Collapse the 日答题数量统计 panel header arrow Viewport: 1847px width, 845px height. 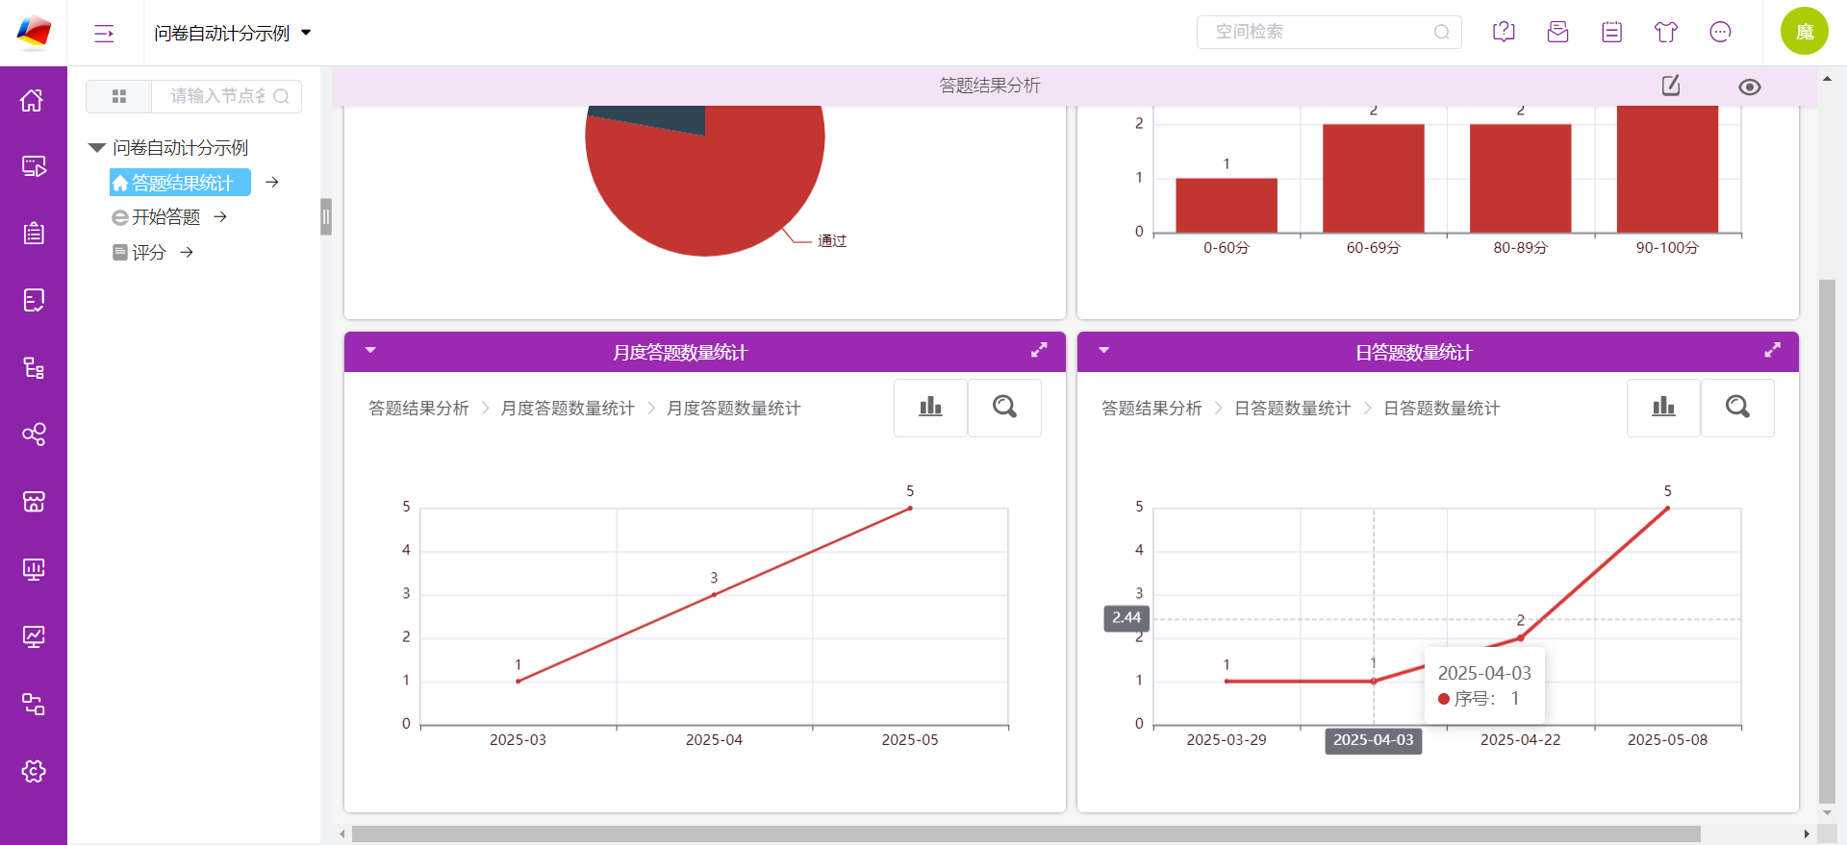pyautogui.click(x=1103, y=351)
